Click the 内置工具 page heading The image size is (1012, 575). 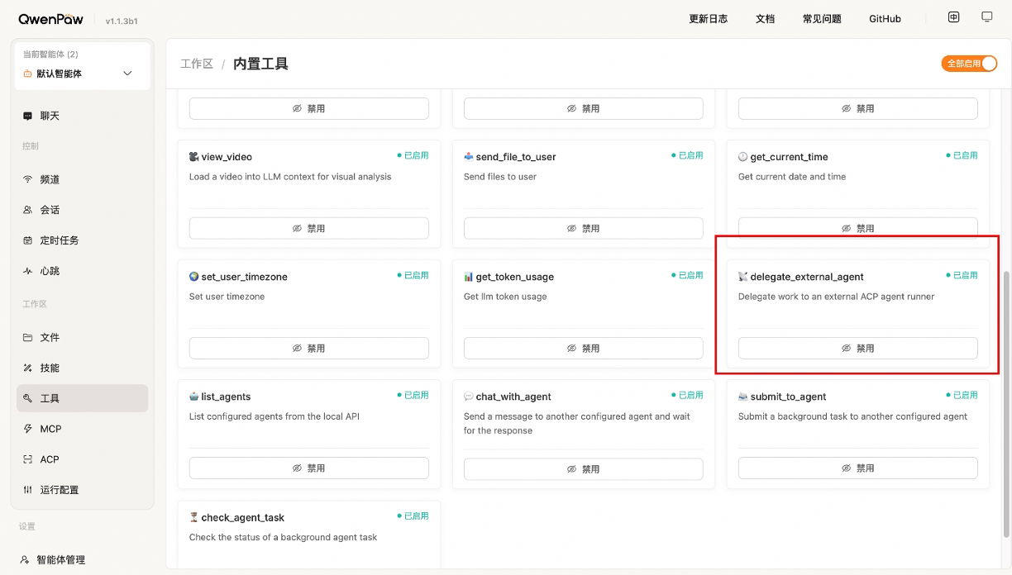click(260, 64)
